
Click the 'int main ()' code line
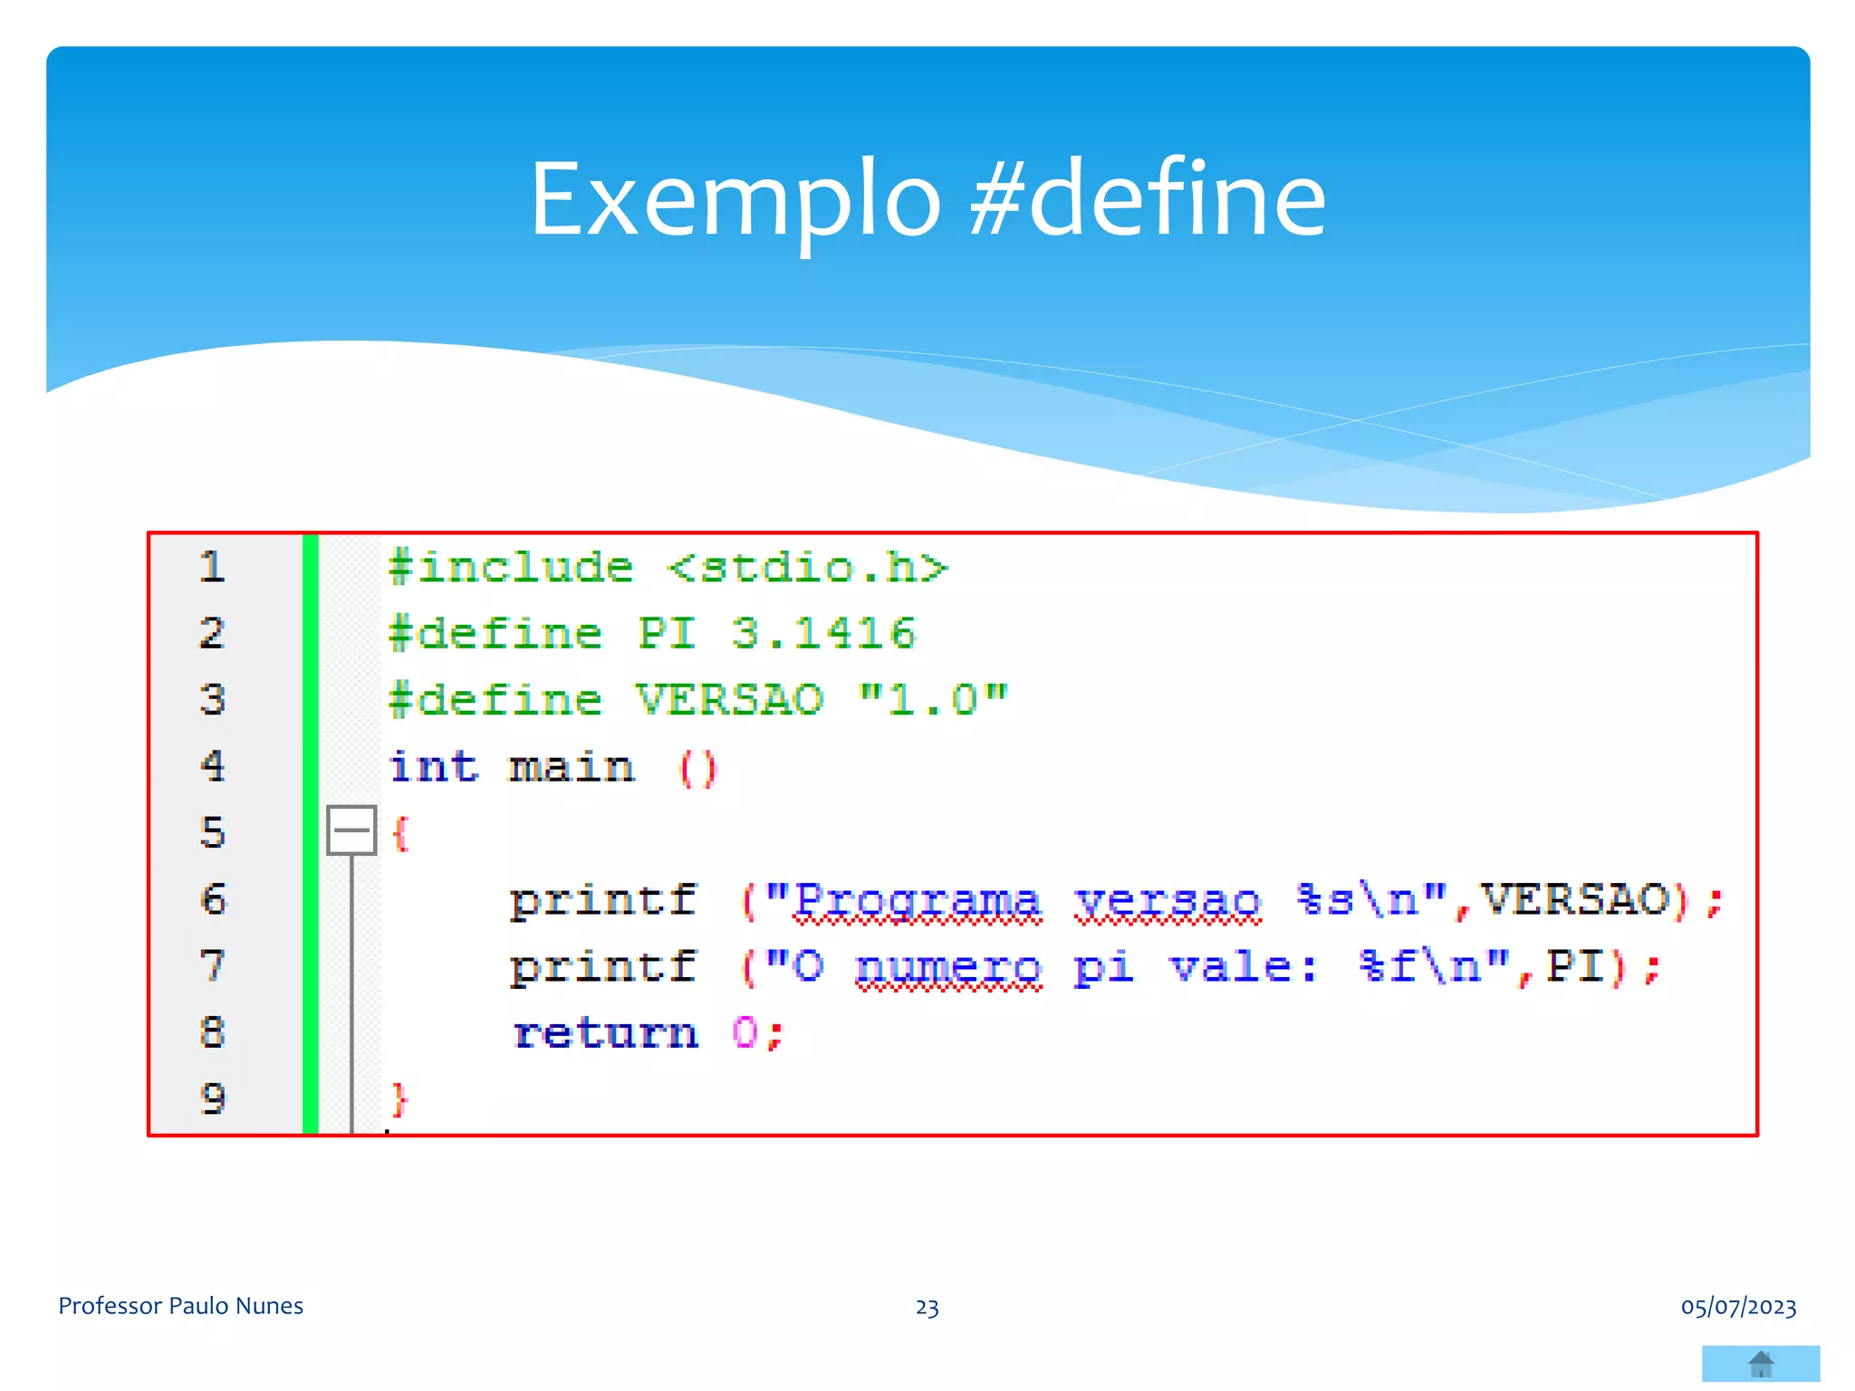pos(553,767)
